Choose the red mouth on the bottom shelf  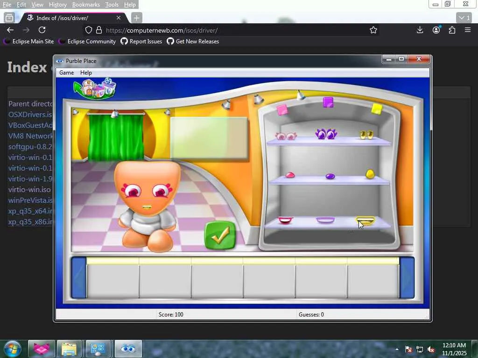pos(285,220)
